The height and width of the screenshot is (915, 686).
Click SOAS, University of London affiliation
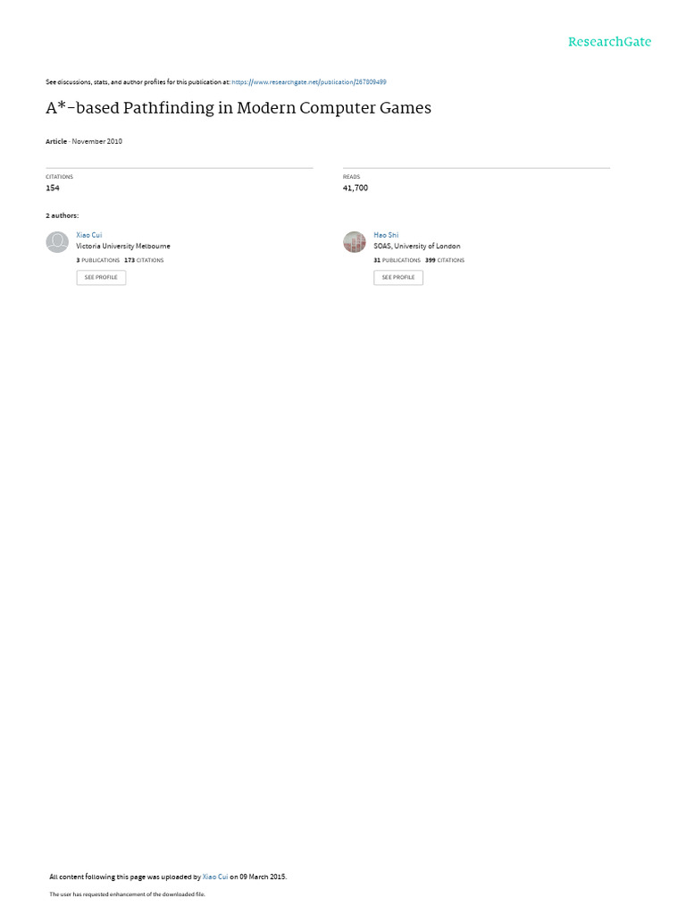(416, 247)
